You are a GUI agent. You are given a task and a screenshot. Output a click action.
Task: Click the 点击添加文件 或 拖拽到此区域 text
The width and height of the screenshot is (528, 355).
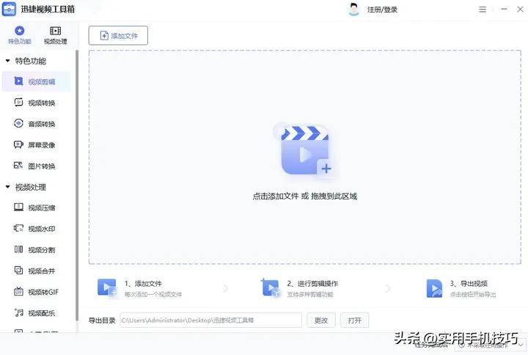click(305, 196)
